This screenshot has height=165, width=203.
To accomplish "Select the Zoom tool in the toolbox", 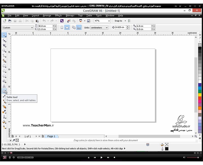I will [x=4, y=51].
